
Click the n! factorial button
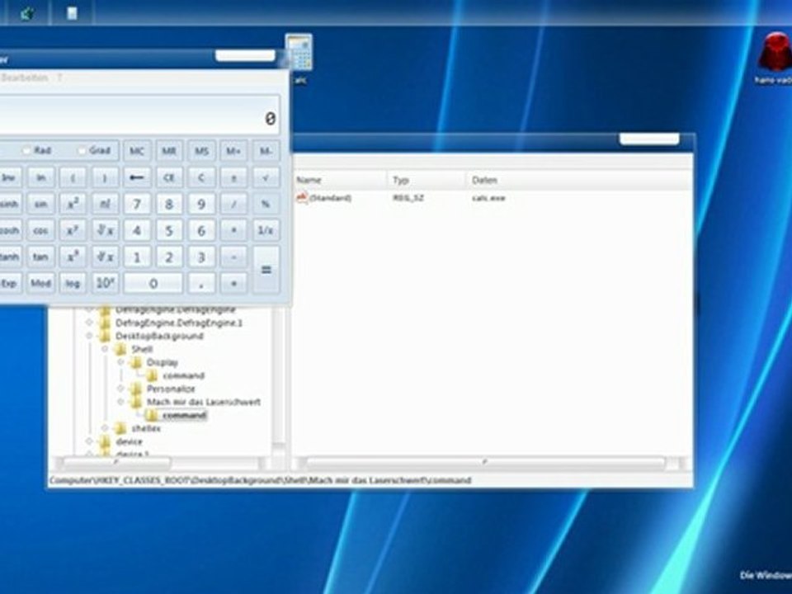point(105,204)
